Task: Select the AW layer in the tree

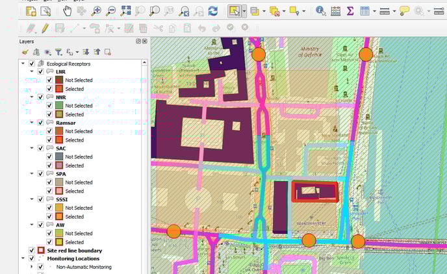Action: pyautogui.click(x=60, y=225)
